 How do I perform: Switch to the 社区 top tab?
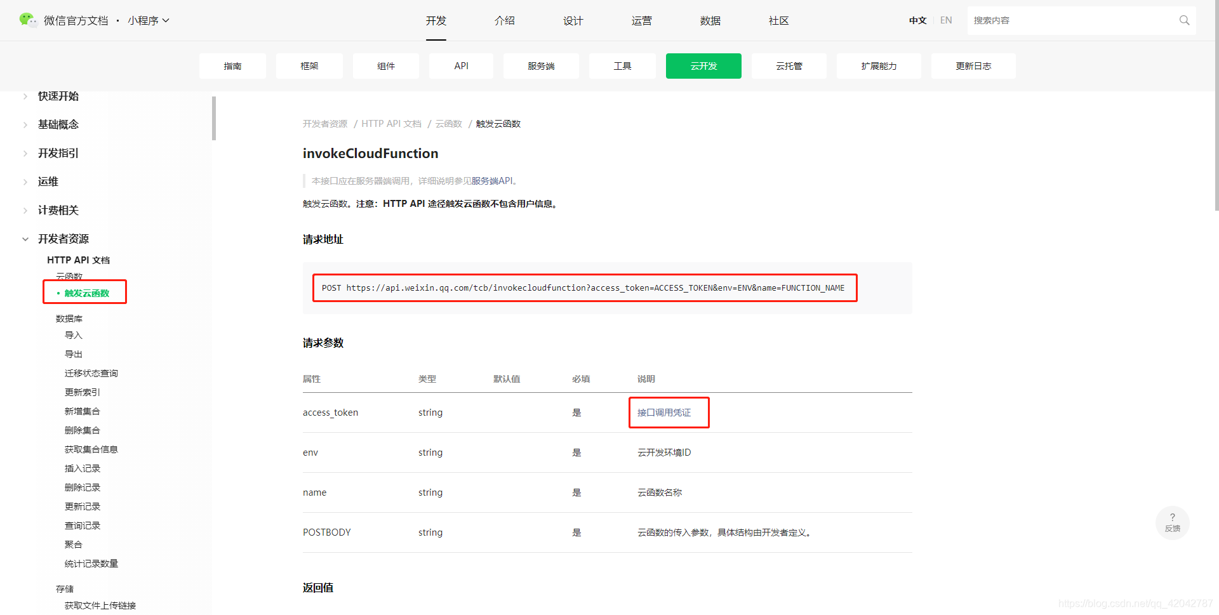tap(779, 20)
